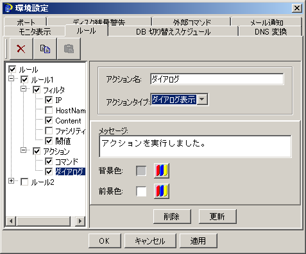The width and height of the screenshot is (306, 254).
Task: Toggle the アクション node checkbox
Action: [37, 151]
